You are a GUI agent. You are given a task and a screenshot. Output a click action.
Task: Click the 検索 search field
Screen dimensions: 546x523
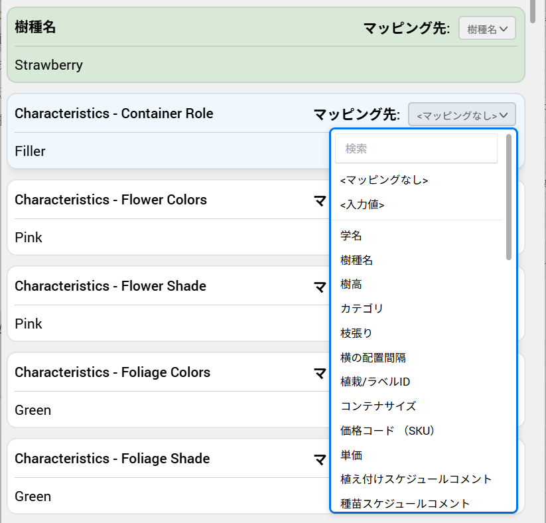[416, 149]
